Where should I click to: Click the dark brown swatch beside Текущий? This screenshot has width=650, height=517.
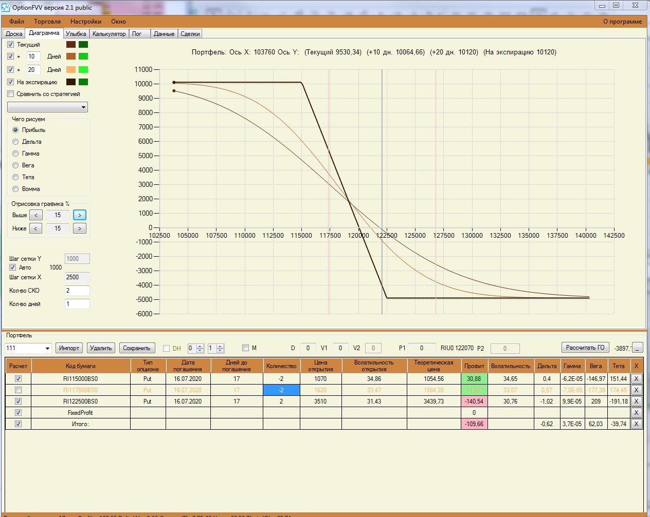71,45
